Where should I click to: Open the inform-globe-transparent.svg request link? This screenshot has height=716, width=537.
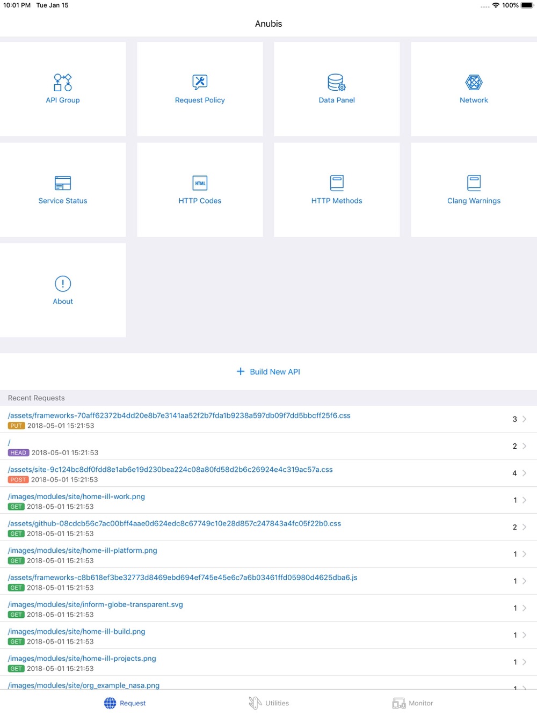coord(96,604)
